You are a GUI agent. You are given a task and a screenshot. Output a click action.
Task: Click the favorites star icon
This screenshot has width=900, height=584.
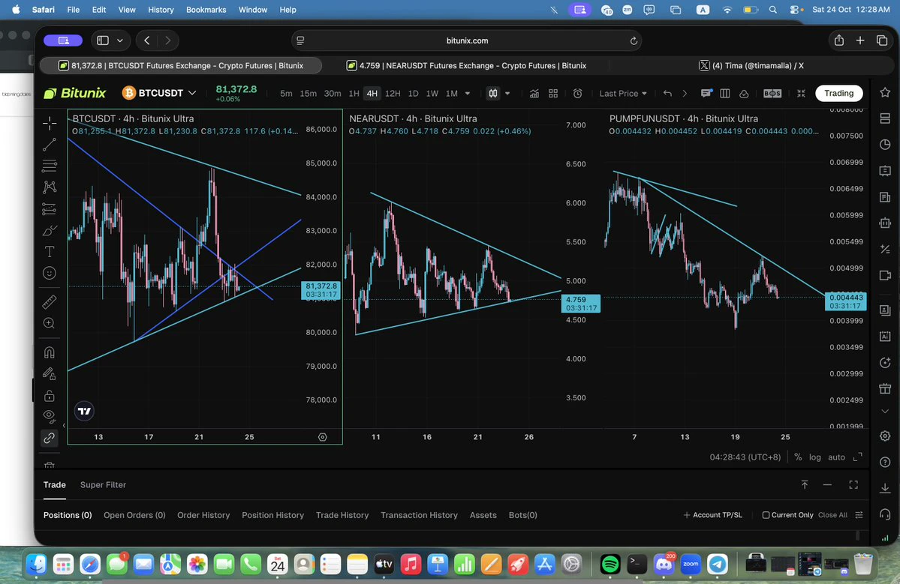885,93
